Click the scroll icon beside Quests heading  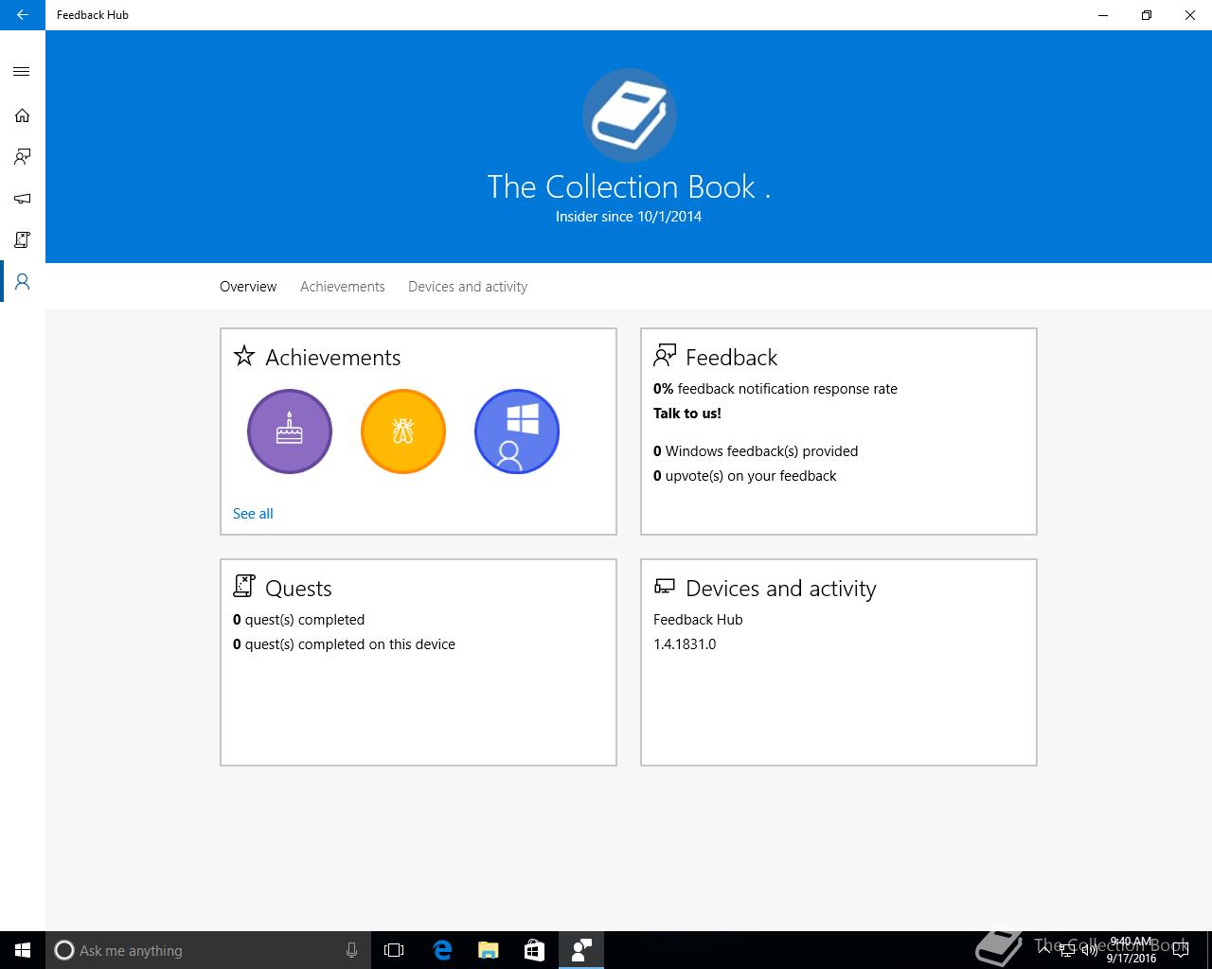[x=244, y=586]
